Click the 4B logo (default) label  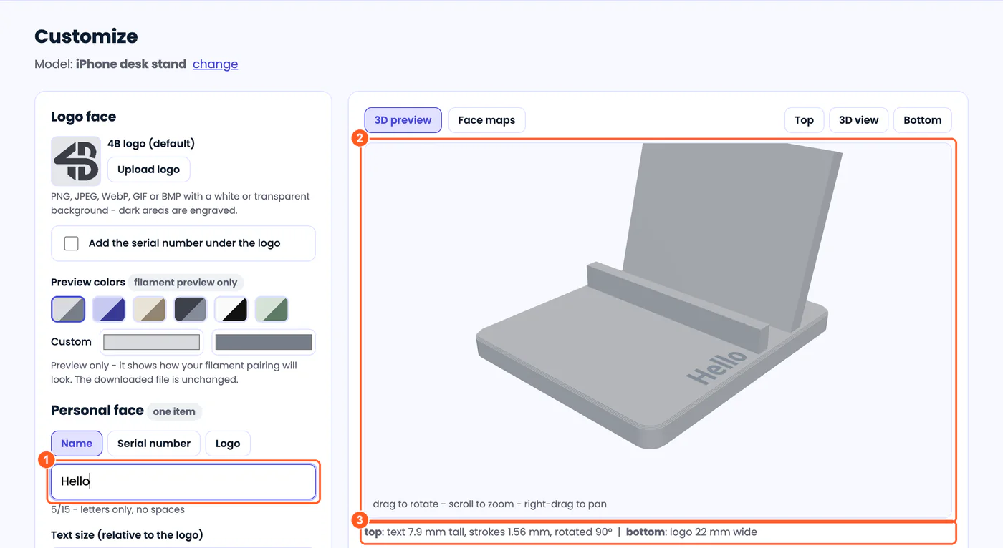[x=151, y=143]
